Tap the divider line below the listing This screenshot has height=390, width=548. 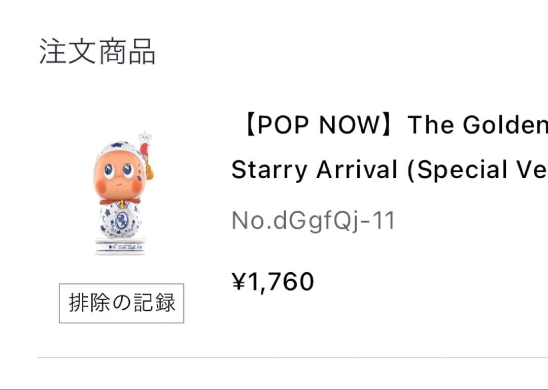[292, 355]
